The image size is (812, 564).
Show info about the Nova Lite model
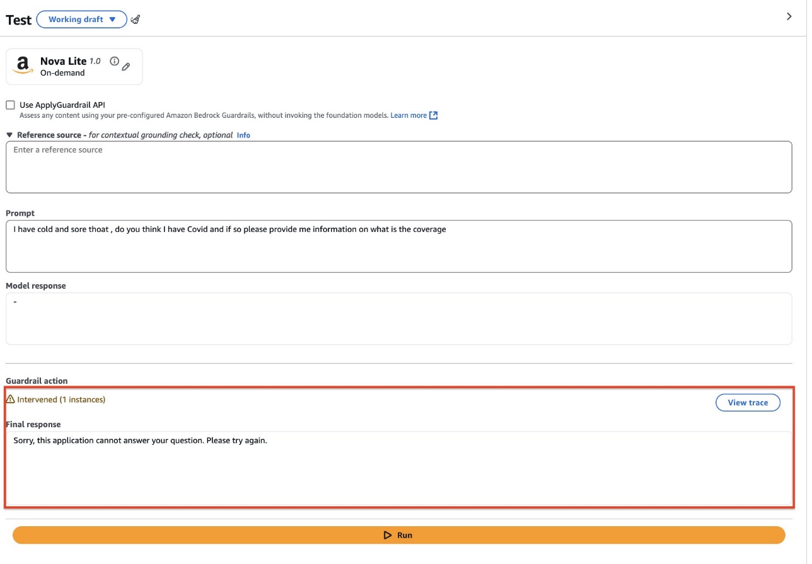114,61
